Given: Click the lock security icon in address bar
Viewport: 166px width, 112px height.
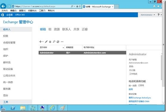Looking at the screenshot, I should point(77,6).
